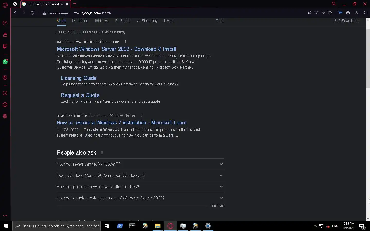Expand 'How do I revert back to Windows 7?'
The width and height of the screenshot is (370, 231).
(x=140, y=164)
